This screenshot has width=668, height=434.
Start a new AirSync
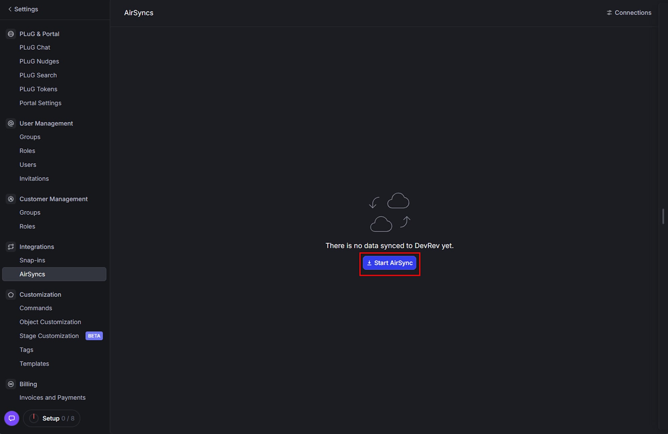(x=389, y=263)
